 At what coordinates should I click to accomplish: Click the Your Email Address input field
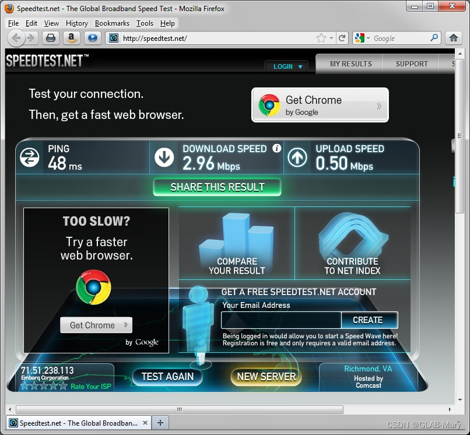point(281,320)
